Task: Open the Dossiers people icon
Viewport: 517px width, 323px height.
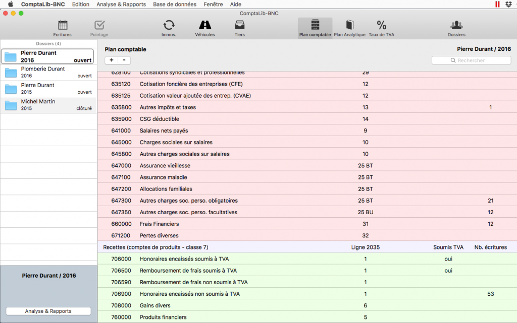Action: [456, 25]
